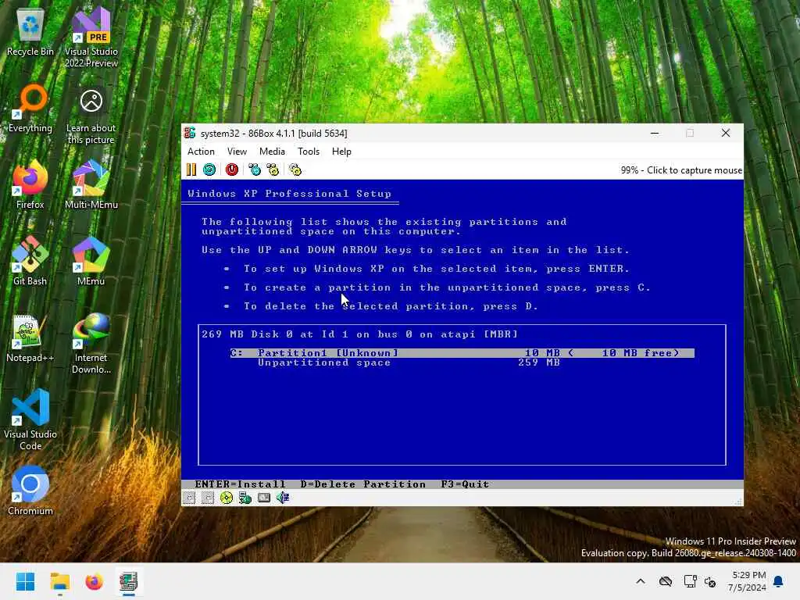Open the Tools menu
Screen dimensions: 800x600
[x=309, y=152]
